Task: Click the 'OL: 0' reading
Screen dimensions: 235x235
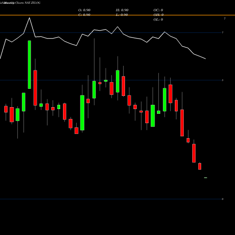Action: [158, 20]
